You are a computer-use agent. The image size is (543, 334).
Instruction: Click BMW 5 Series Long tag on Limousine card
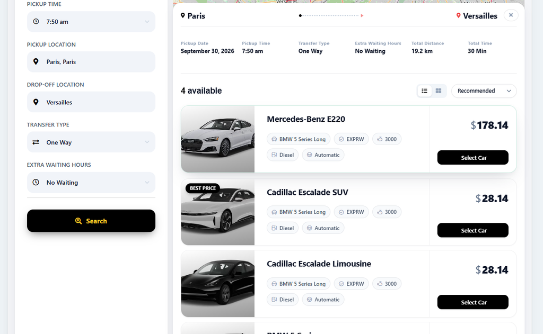tap(299, 284)
